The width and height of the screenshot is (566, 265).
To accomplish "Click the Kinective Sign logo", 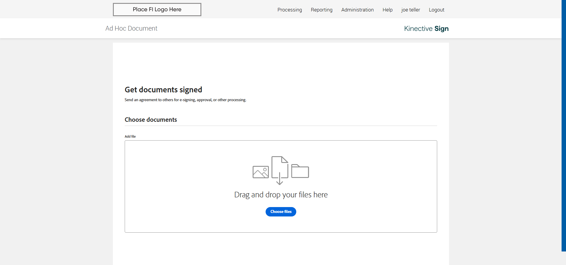I will point(426,29).
